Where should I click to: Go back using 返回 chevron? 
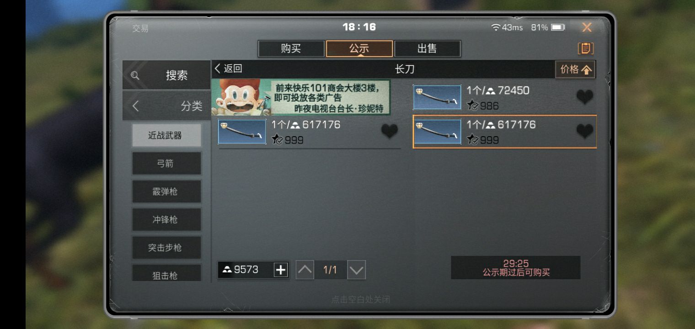coord(228,69)
